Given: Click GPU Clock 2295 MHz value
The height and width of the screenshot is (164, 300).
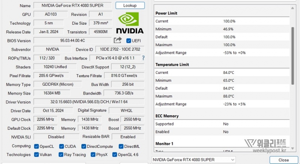Looking at the screenshot, I should tap(45, 119).
